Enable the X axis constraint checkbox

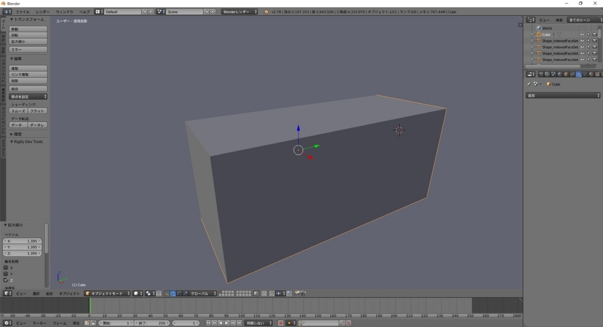[x=6, y=267]
